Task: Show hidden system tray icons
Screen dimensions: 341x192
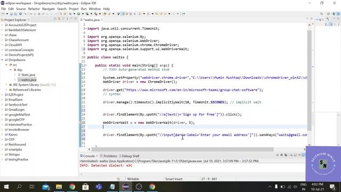Action: point(270,187)
